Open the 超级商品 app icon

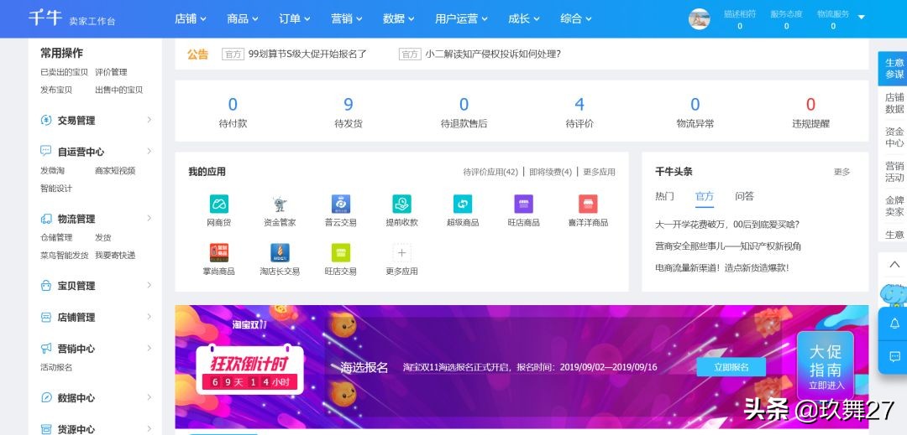(463, 204)
